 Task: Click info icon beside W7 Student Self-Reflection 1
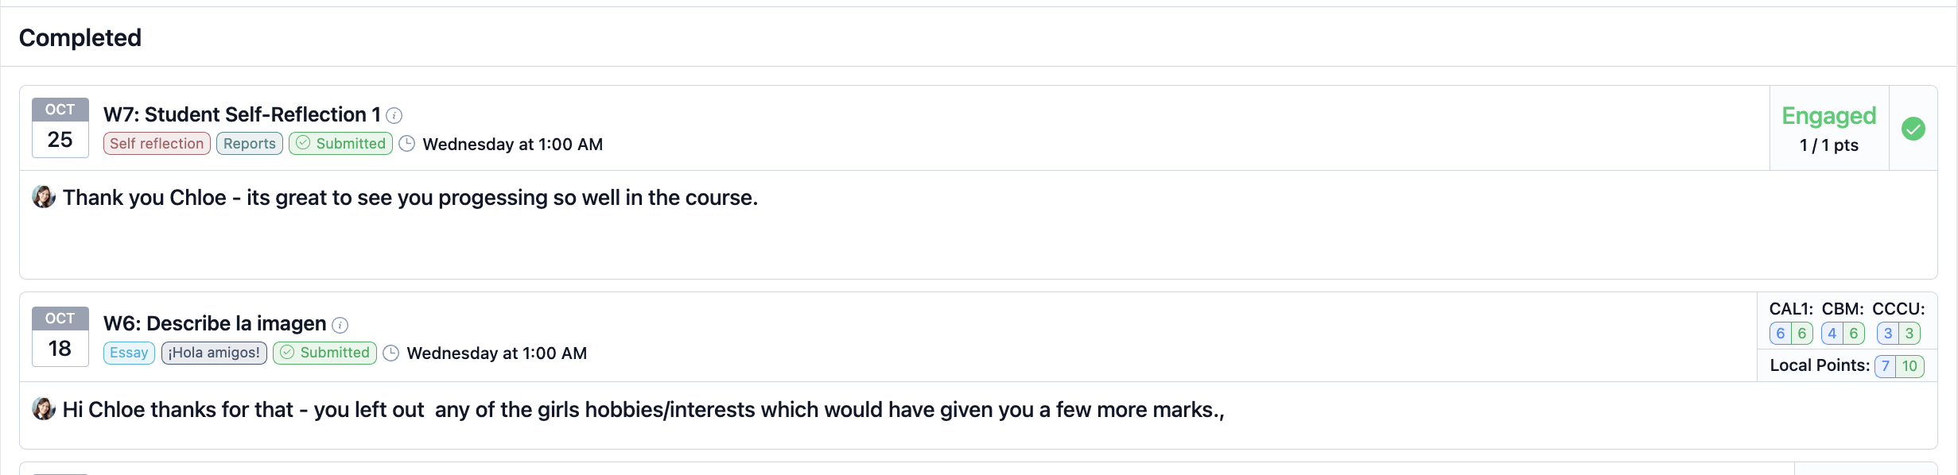click(x=394, y=116)
